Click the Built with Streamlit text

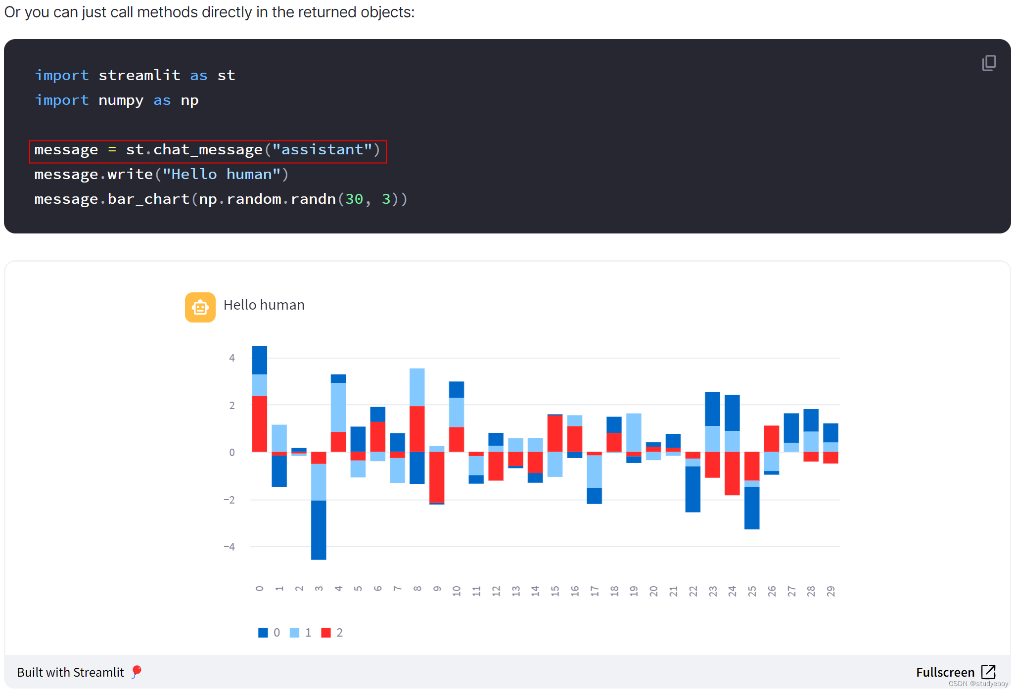point(70,672)
